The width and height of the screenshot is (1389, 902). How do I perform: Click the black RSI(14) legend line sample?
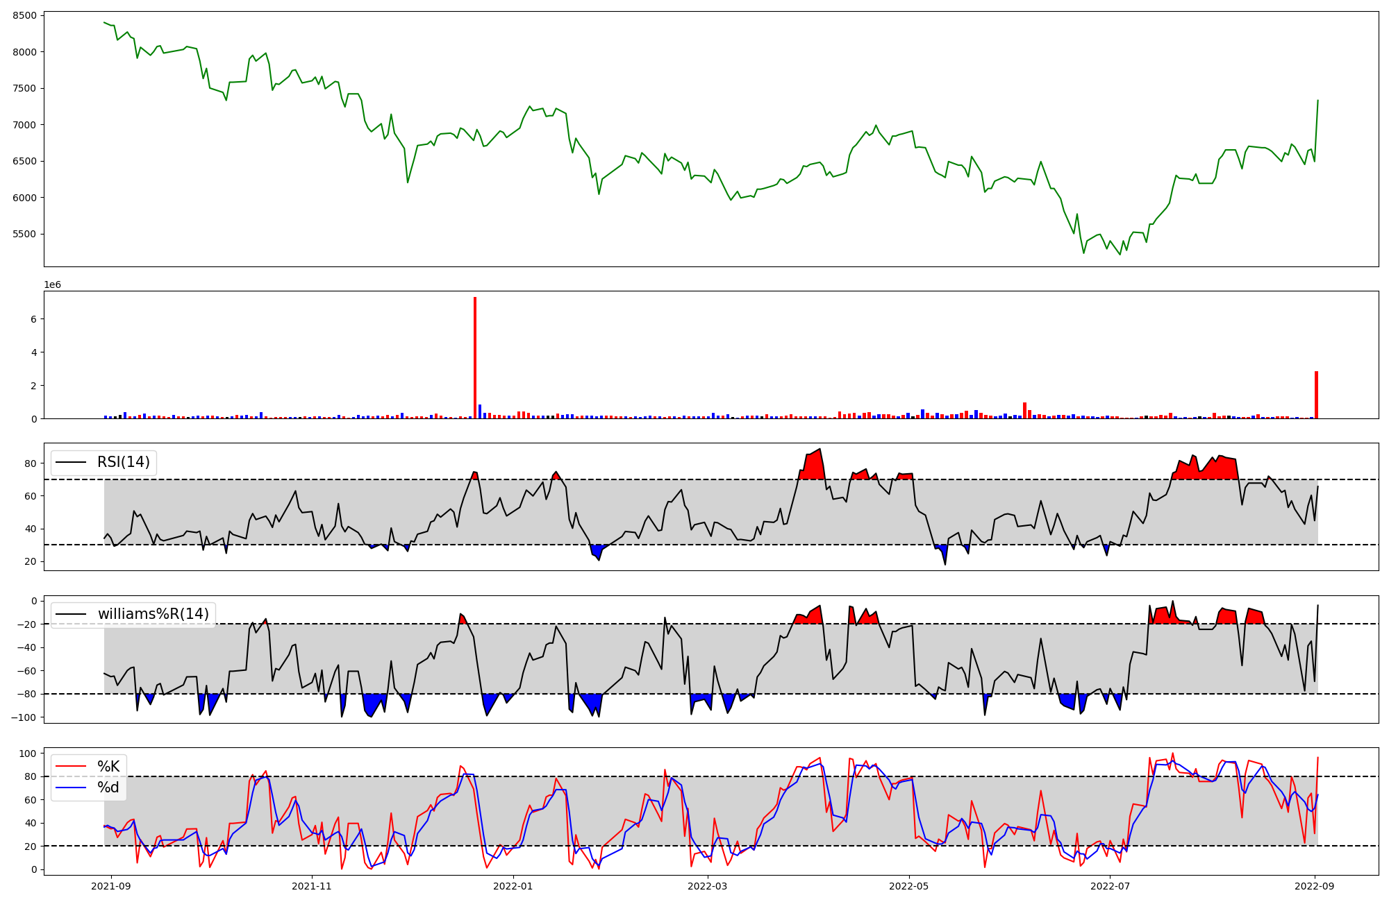tap(71, 462)
